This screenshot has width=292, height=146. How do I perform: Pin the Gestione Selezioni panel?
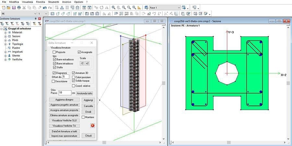coord(36,18)
